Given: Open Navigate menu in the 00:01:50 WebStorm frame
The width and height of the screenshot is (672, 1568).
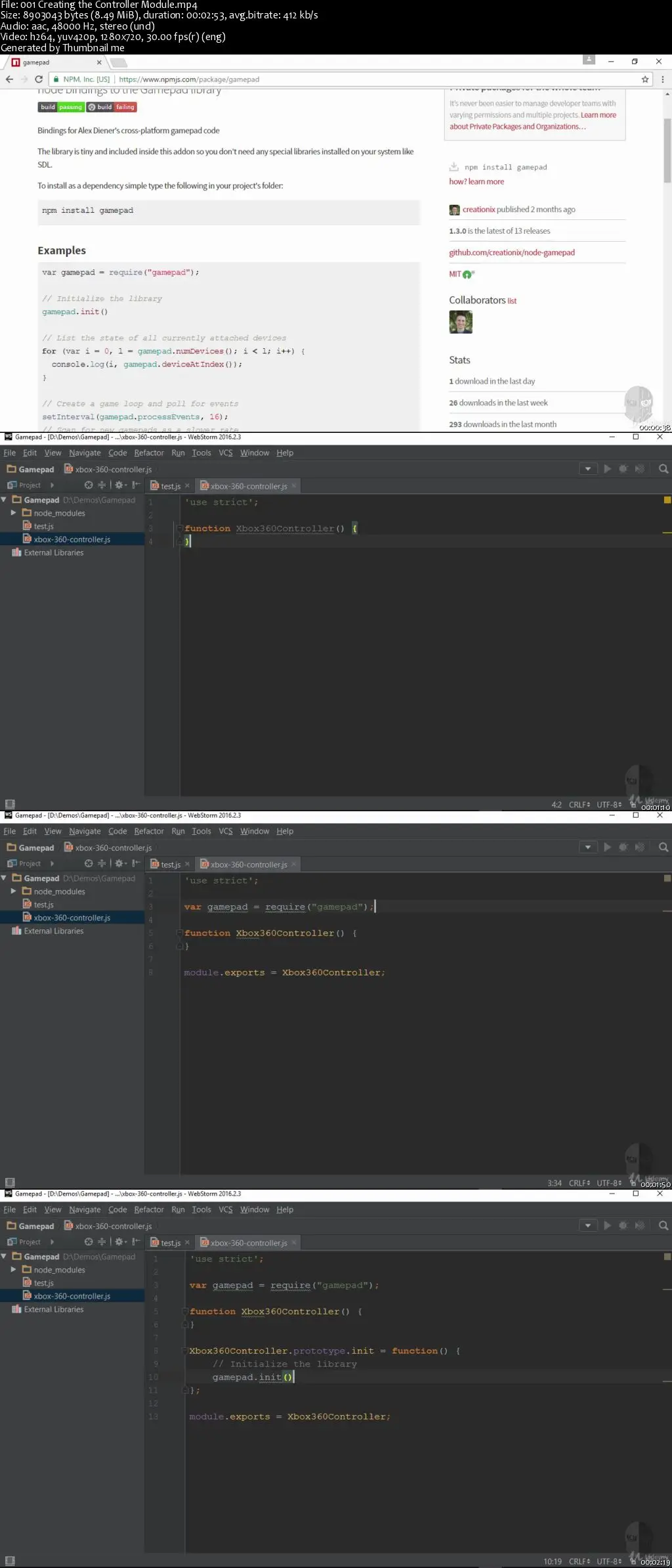Looking at the screenshot, I should 85,831.
